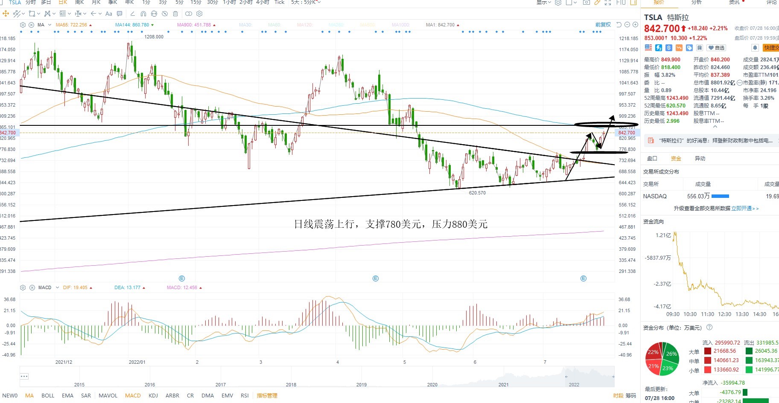Switch to 周K weekly chart tab
The width and height of the screenshot is (779, 403).
point(79,2)
